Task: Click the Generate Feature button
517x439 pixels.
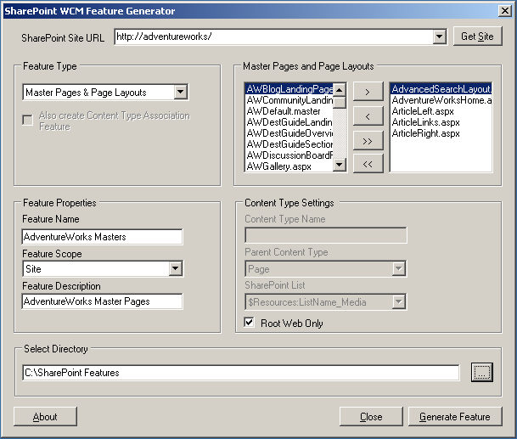Action: coord(455,417)
